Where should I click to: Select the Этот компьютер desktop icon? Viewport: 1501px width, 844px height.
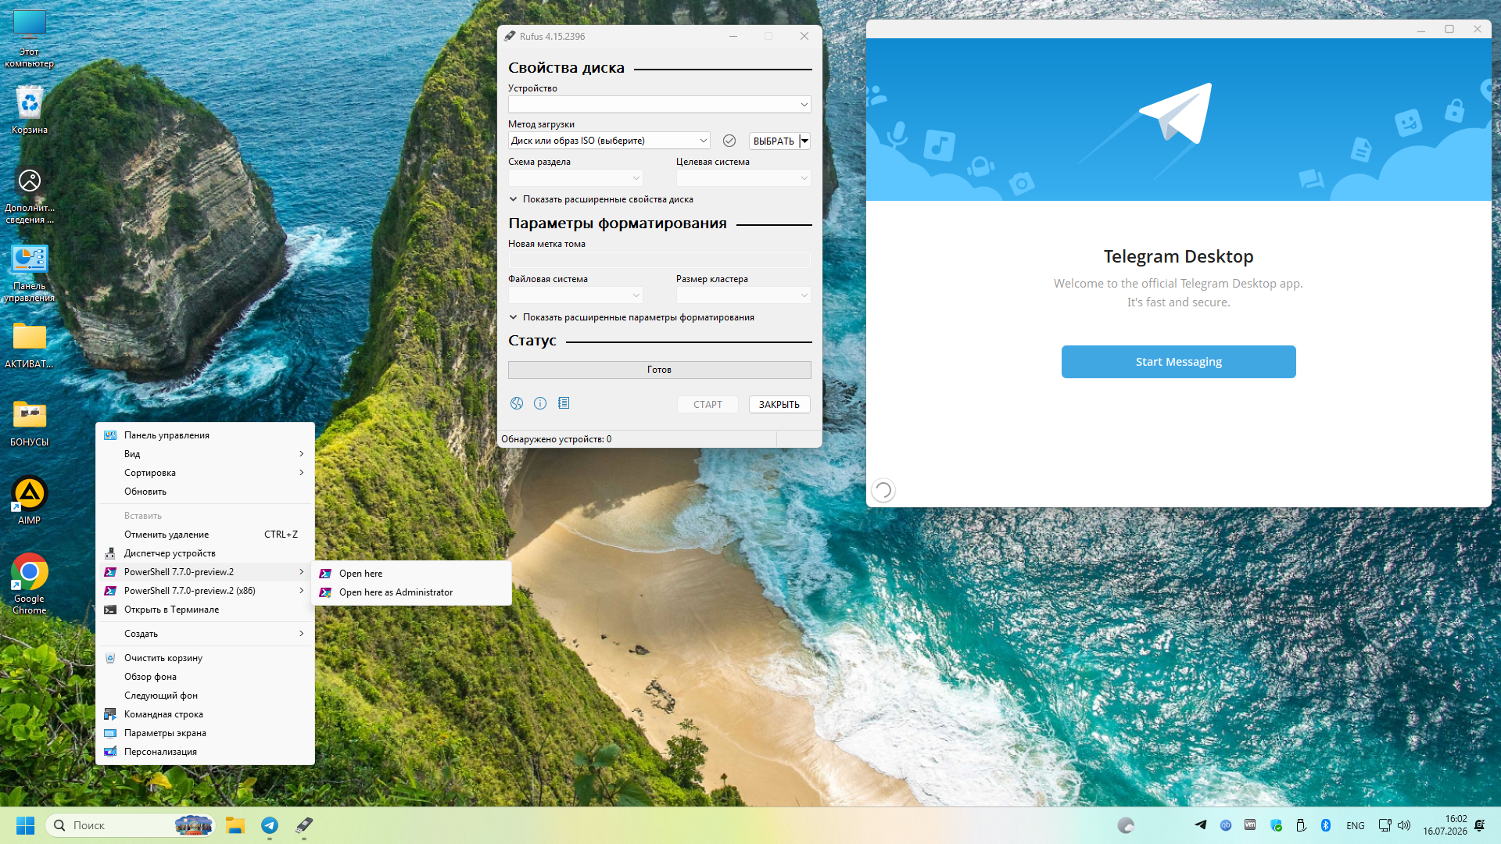pyautogui.click(x=30, y=39)
